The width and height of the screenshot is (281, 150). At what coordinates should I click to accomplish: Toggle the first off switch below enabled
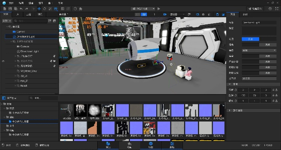coord(267,45)
